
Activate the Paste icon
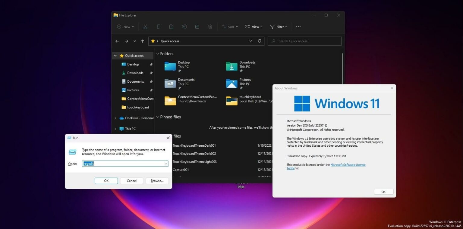pos(171,27)
